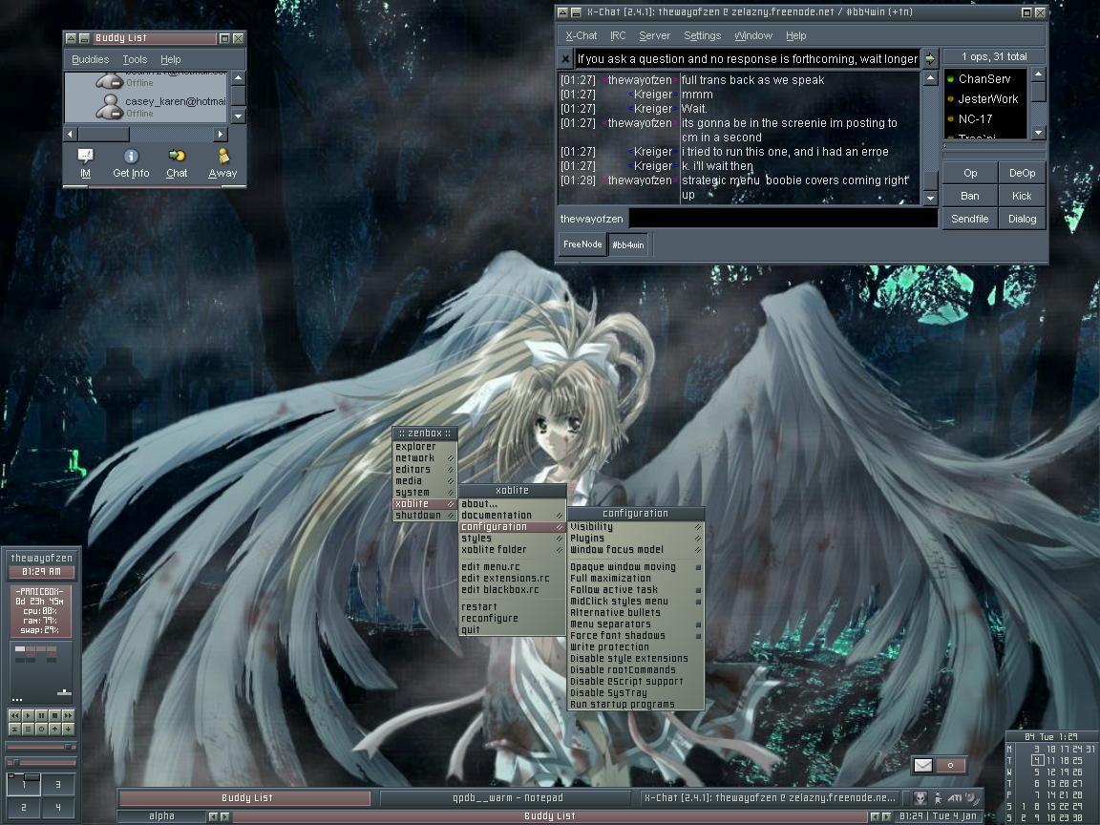Click the Get Info icon in Buddy List
Viewport: 1100px width, 825px height.
tap(131, 156)
